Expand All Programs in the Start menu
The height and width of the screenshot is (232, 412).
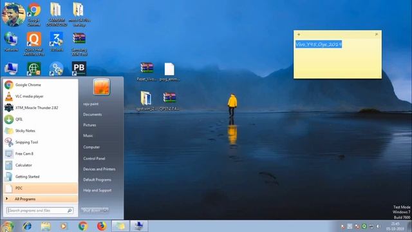tap(41, 199)
